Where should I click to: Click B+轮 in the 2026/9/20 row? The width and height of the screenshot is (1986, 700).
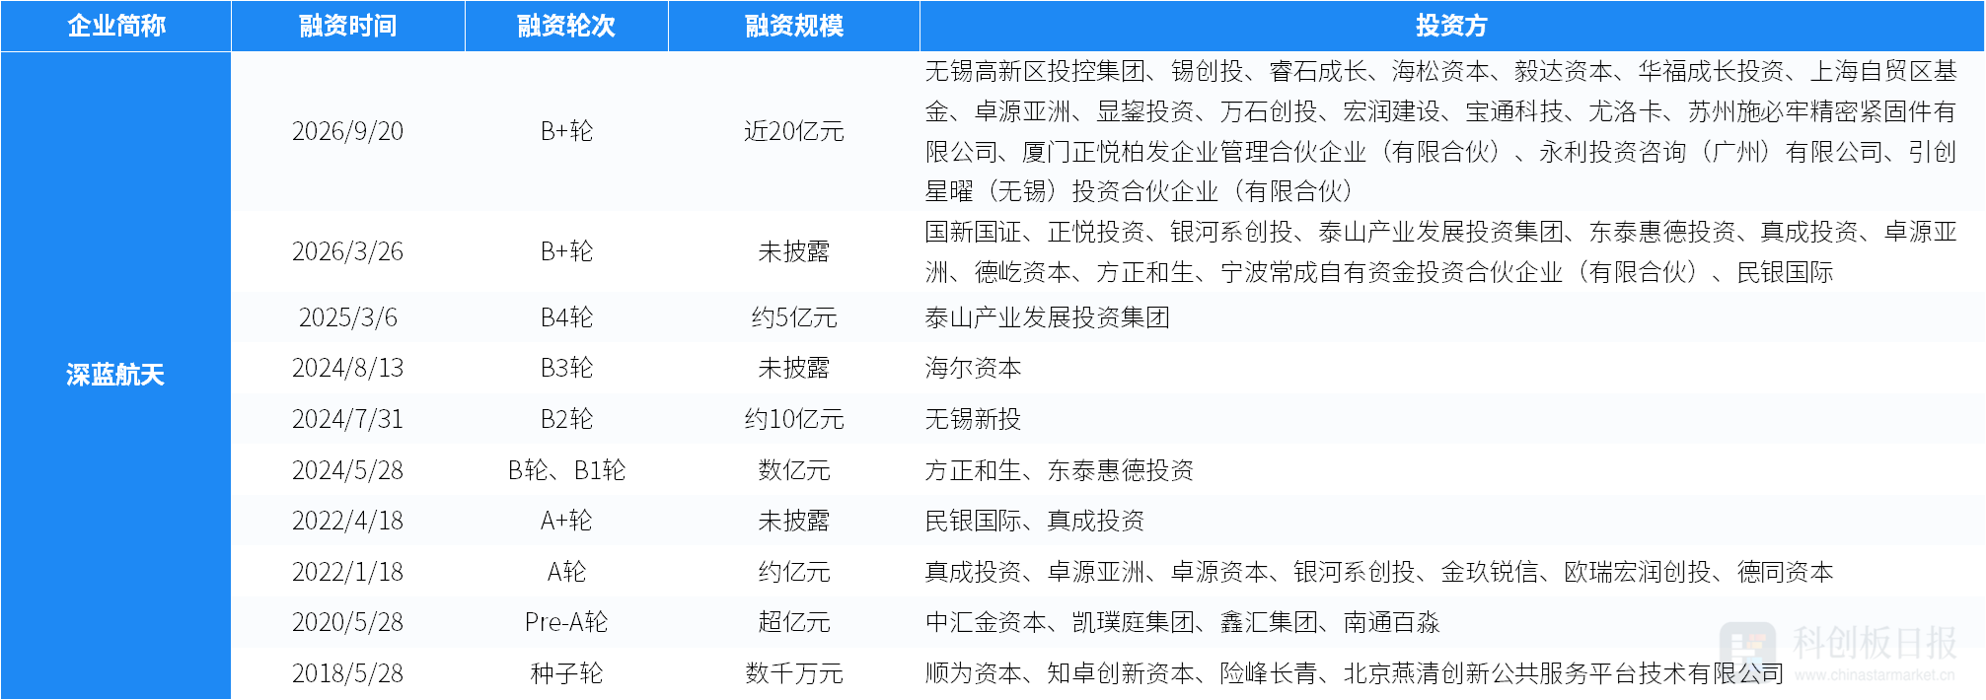[566, 131]
